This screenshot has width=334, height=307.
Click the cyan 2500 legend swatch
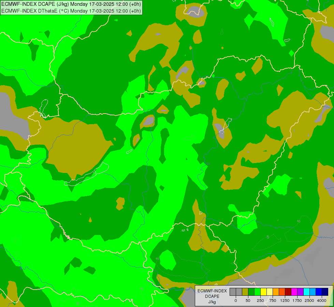306,292
